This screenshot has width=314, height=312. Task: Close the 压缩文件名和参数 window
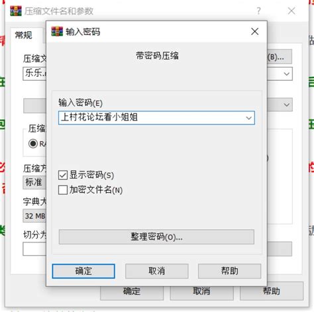click(291, 11)
